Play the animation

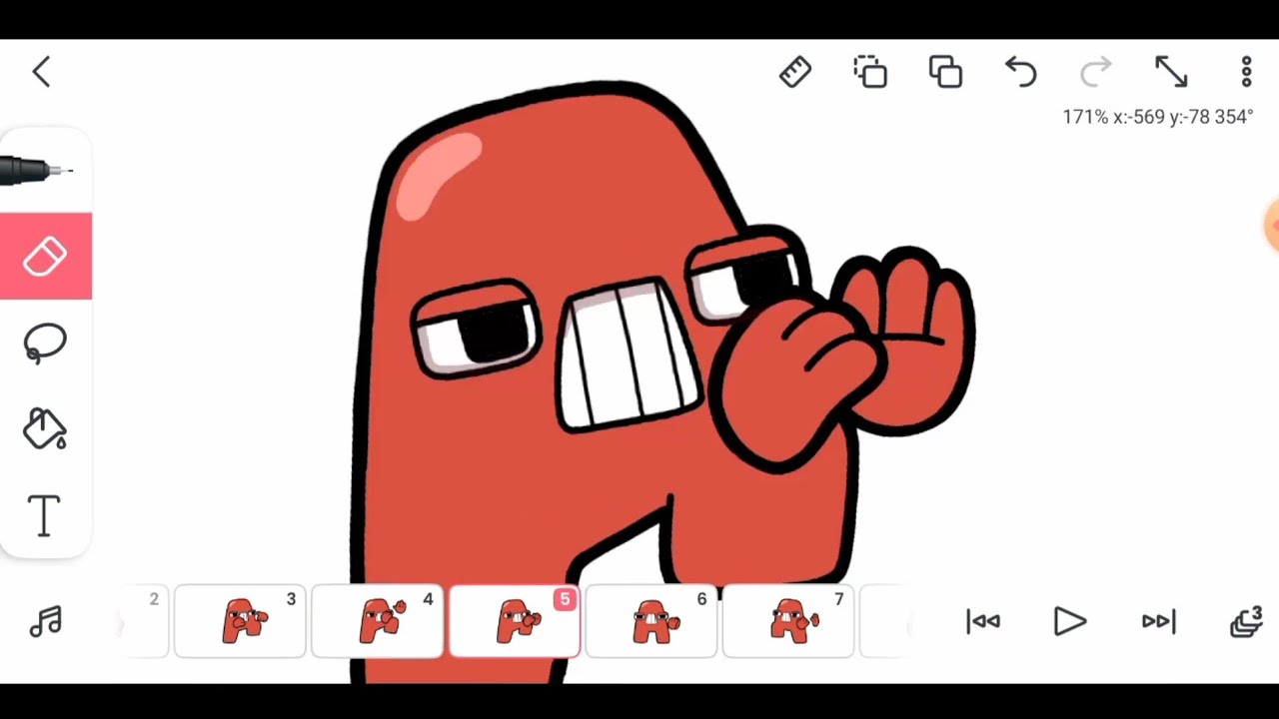coord(1070,622)
